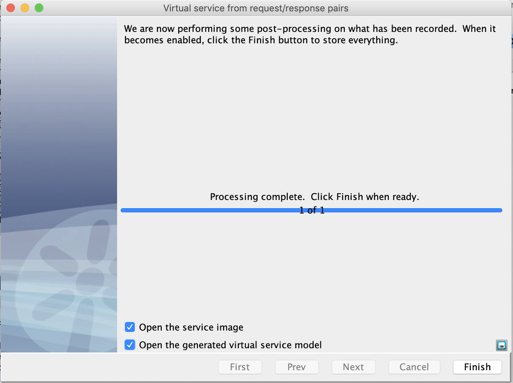Screen dimensions: 513x383
Task: Click the blue floppy-disk save icon
Action: [x=502, y=345]
